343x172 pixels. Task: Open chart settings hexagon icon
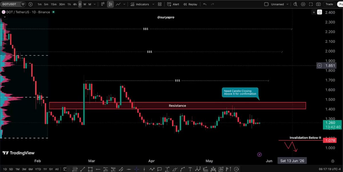coord(303,4)
